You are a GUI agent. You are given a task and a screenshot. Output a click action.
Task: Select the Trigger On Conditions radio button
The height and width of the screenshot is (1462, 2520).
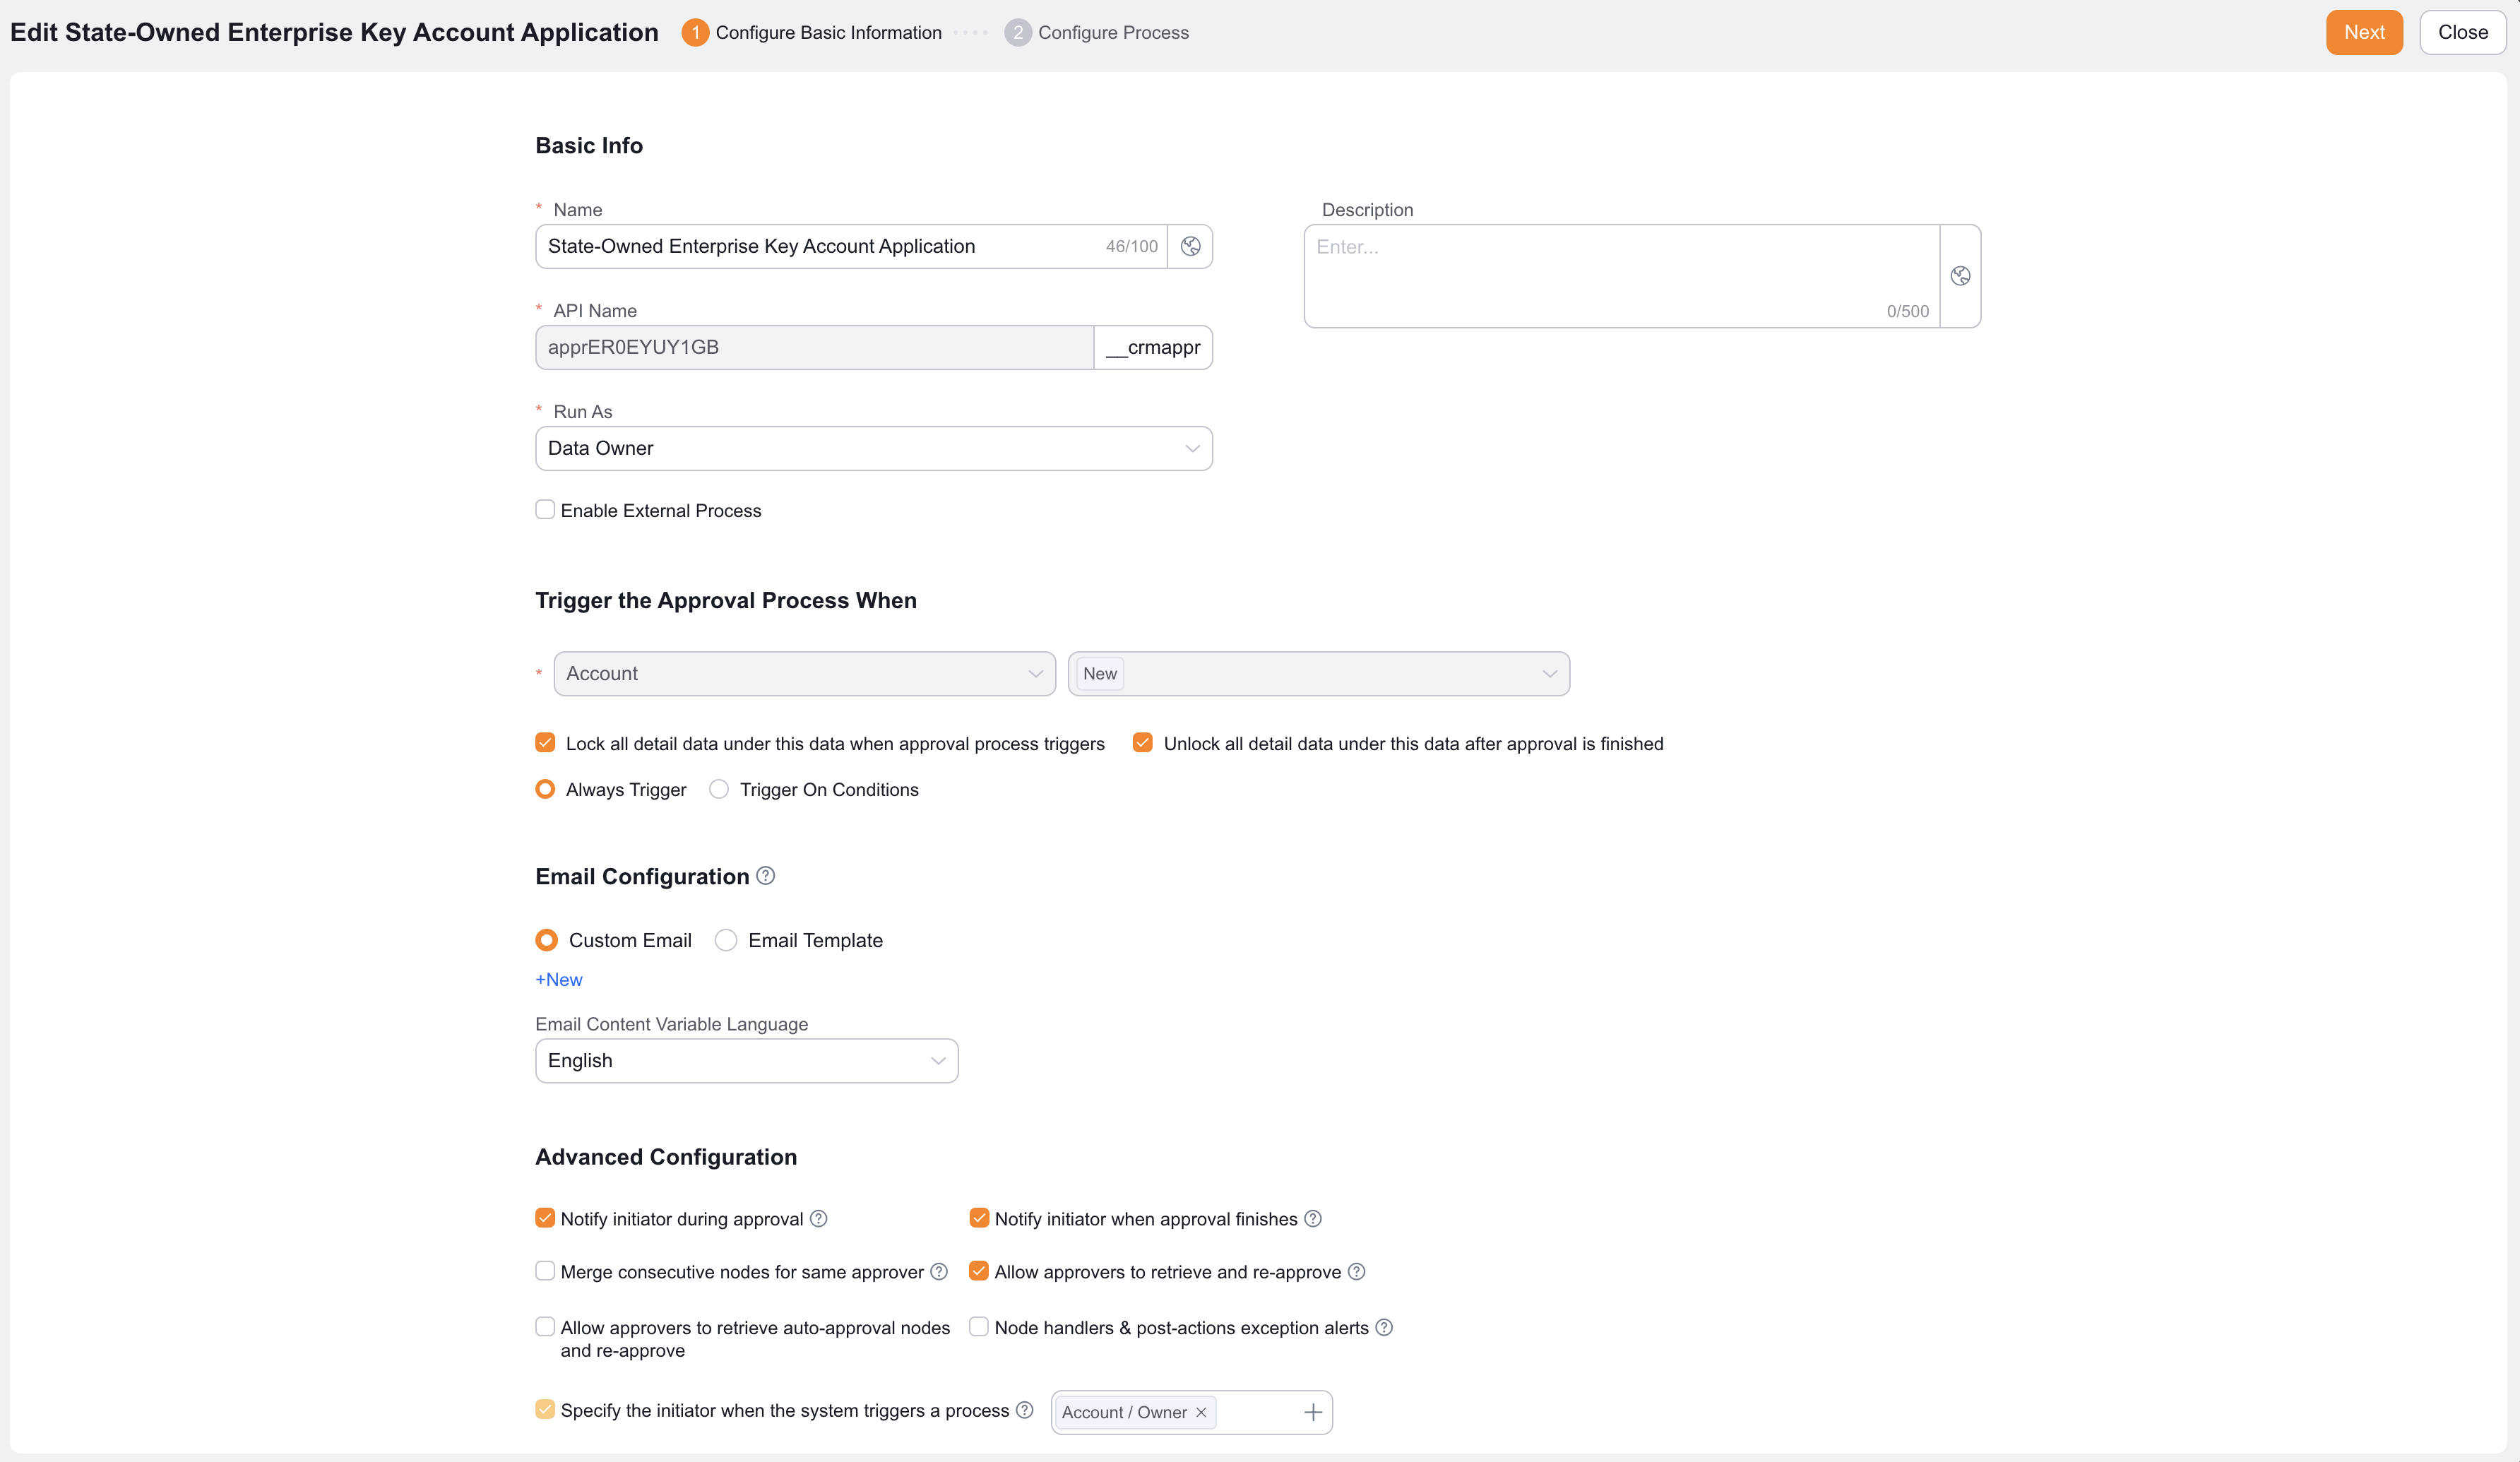[x=719, y=789]
